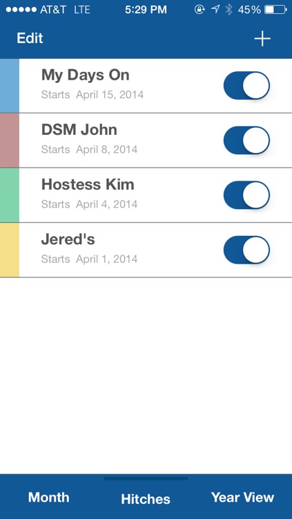Tap the plus icon to add a hitch
The image size is (292, 519).
click(x=262, y=39)
